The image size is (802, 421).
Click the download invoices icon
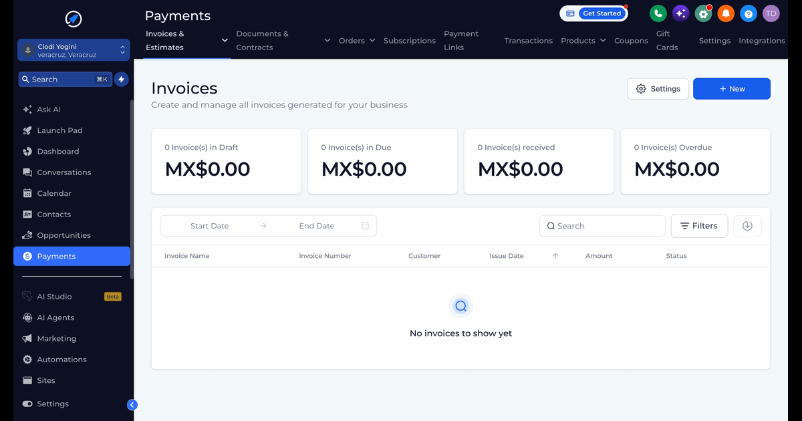coord(747,226)
